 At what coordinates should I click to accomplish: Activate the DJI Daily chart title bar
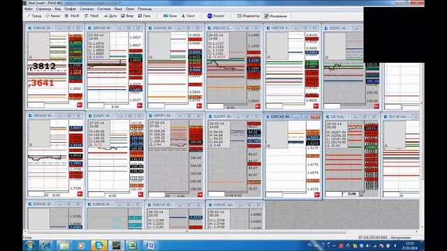(352, 116)
